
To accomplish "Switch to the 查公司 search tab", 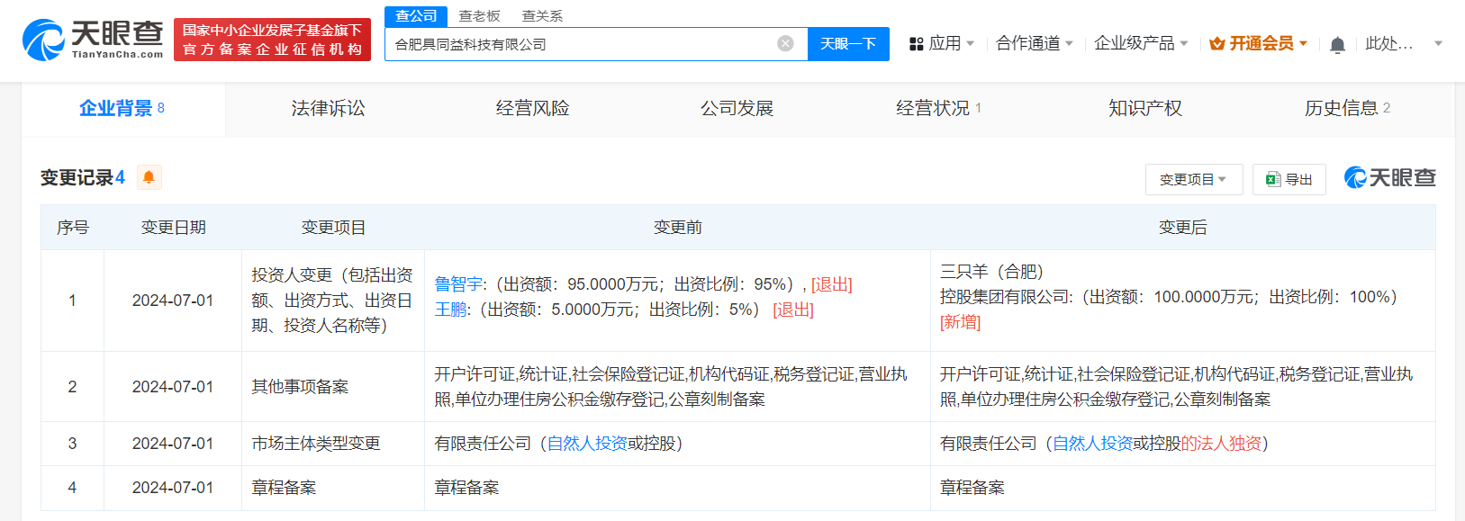I will pyautogui.click(x=416, y=16).
